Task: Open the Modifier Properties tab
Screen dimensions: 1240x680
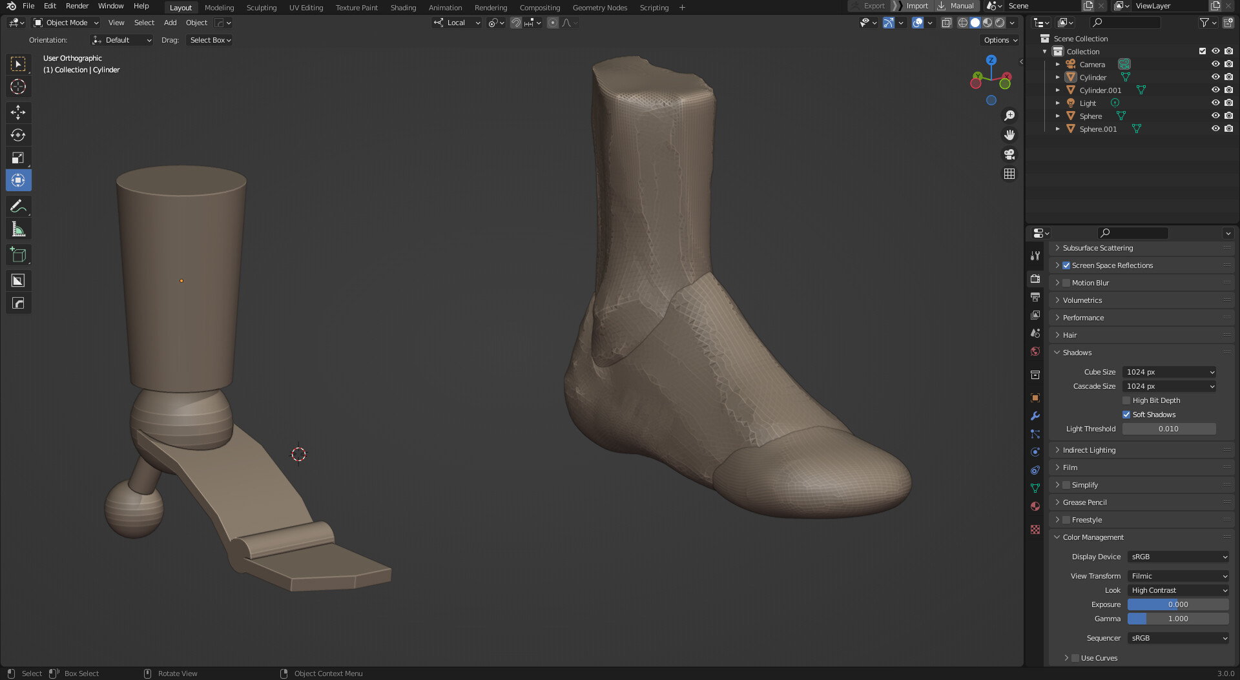Action: (x=1035, y=416)
